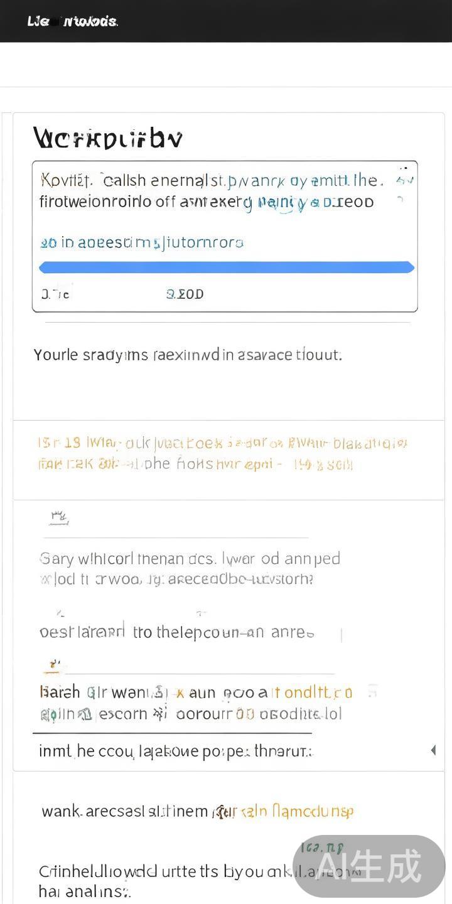
Task: Select the 'inmt he ccou' underlined row
Action: tap(175, 751)
